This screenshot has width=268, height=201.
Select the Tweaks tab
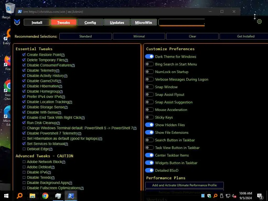point(64,23)
